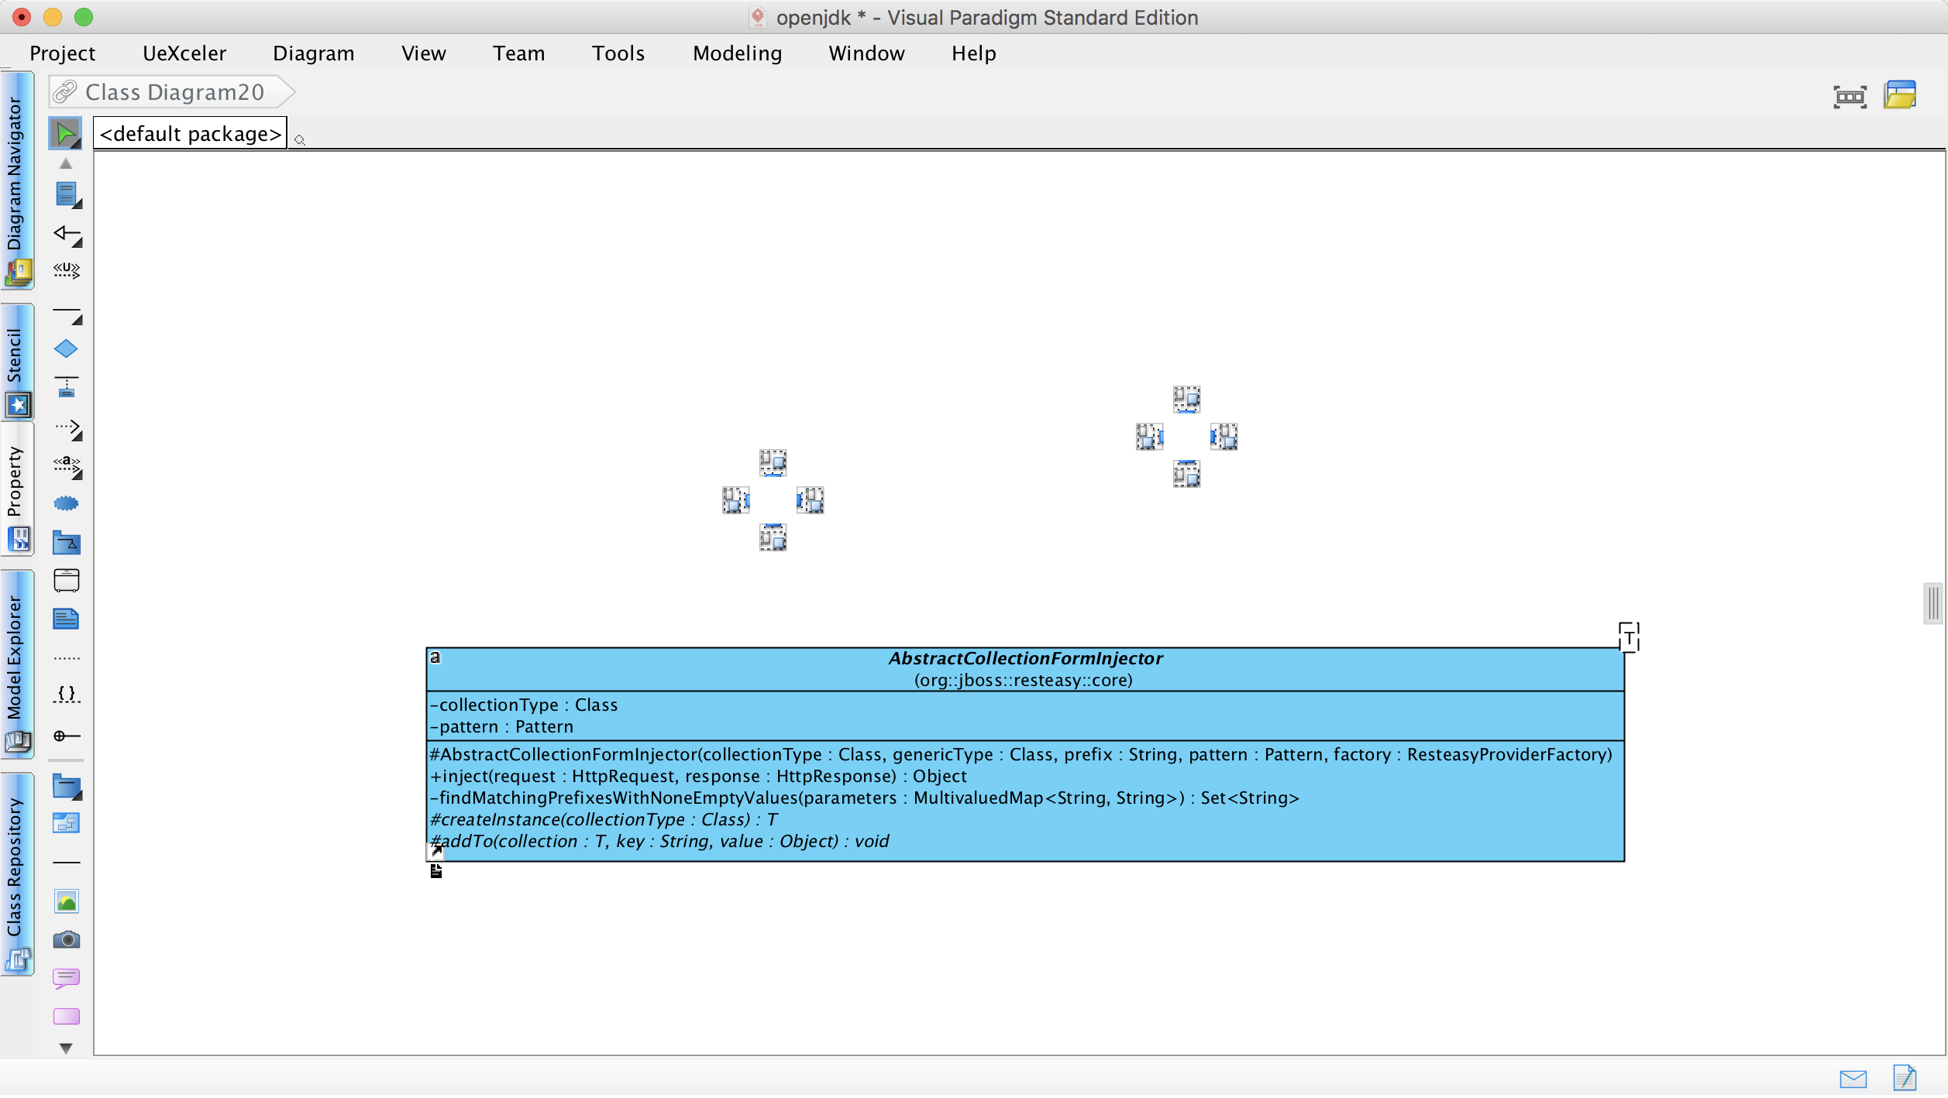Click the template parameter T box

coord(1628,638)
